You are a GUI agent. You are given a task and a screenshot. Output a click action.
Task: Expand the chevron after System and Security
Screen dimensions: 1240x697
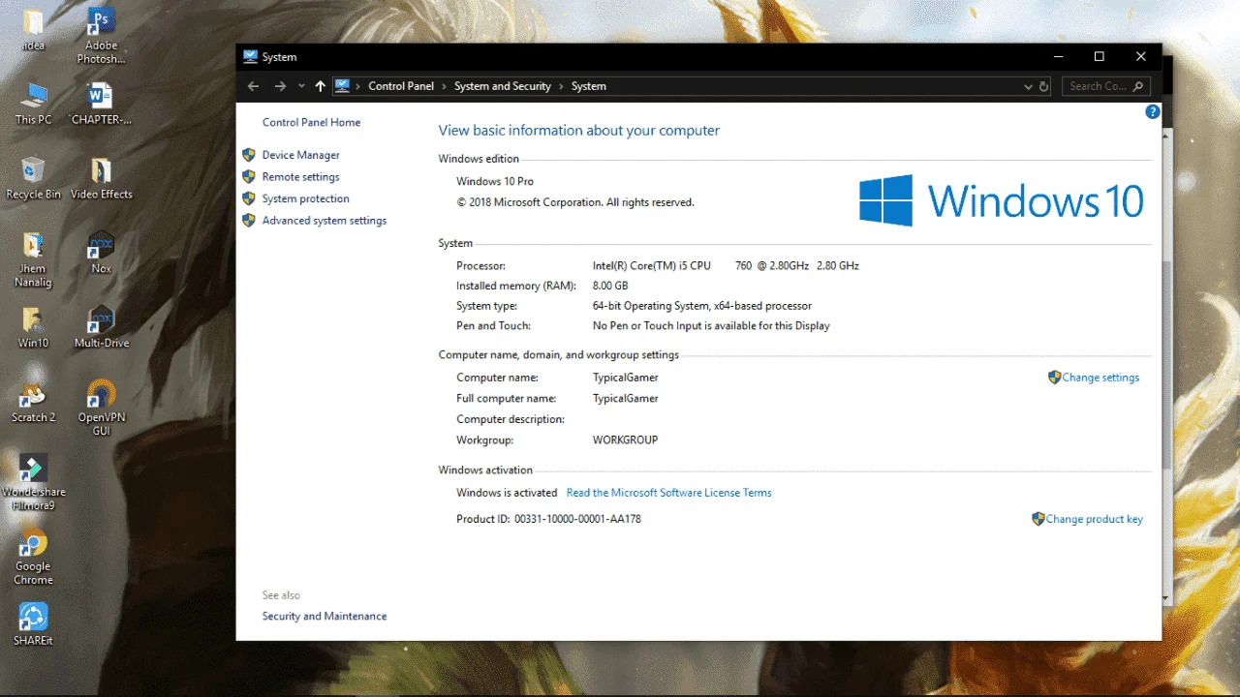tap(561, 86)
